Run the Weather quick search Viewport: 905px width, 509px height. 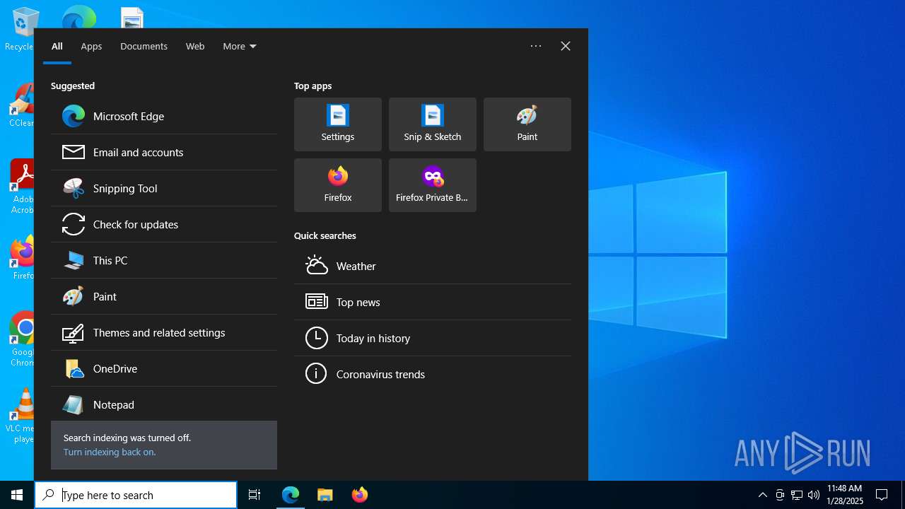click(x=433, y=266)
